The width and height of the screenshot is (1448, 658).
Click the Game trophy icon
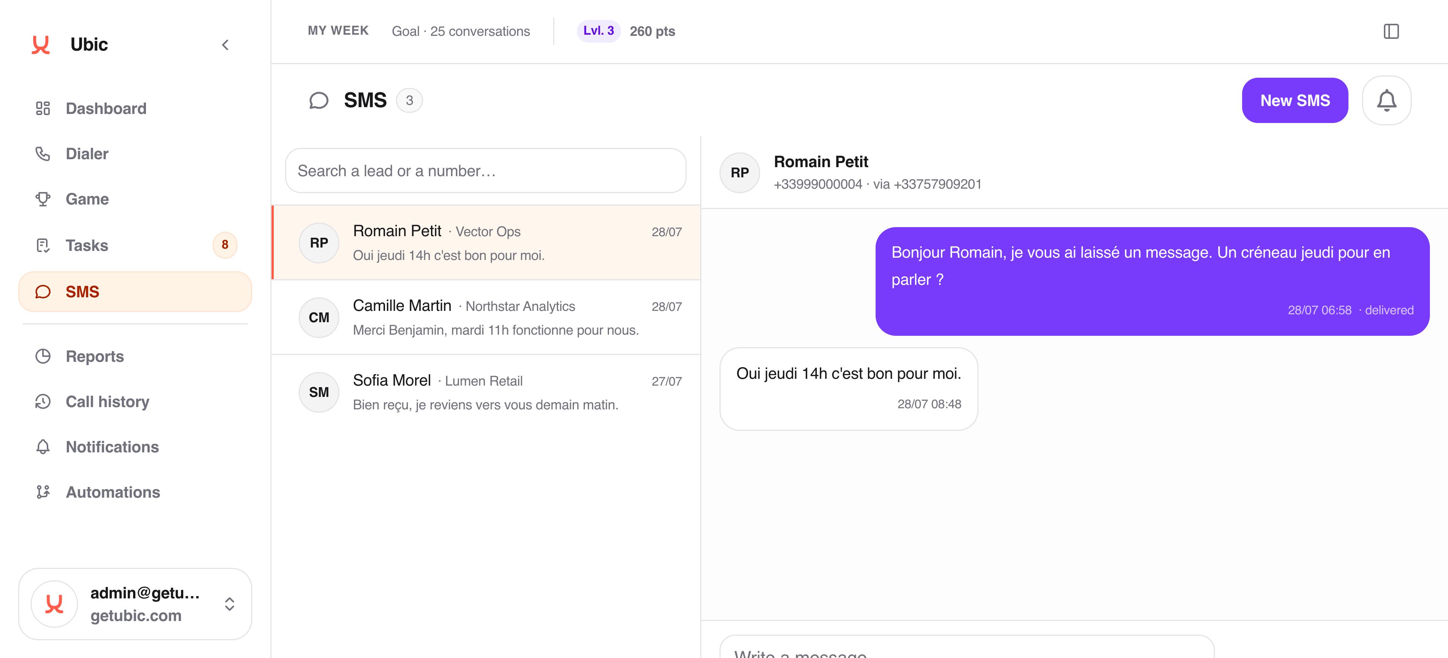click(43, 199)
